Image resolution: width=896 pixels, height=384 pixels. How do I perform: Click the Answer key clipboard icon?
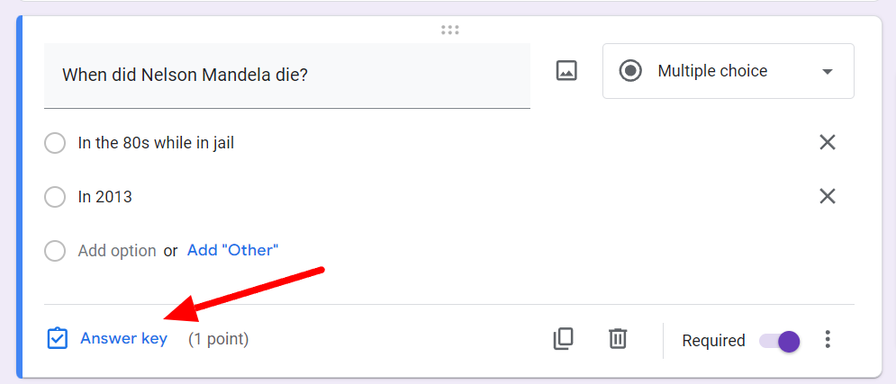coord(57,338)
